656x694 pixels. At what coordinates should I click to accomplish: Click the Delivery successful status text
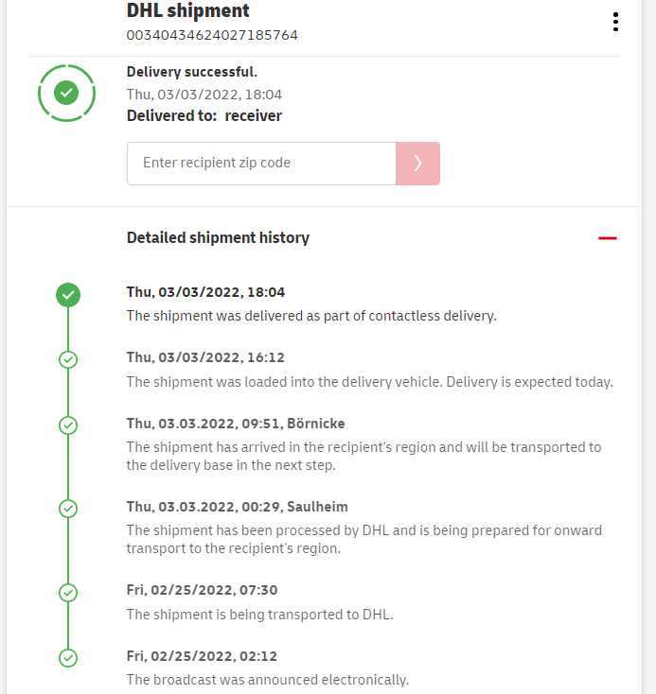click(x=192, y=72)
